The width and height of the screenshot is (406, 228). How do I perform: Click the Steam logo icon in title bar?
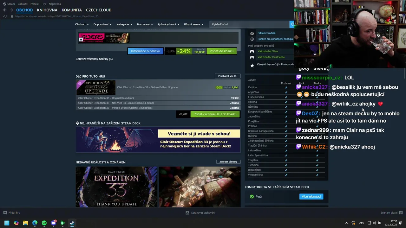[x=4, y=4]
